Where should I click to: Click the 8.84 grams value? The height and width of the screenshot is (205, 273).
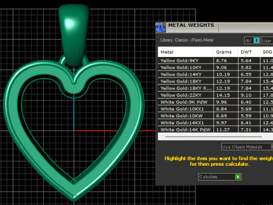pos(221,109)
